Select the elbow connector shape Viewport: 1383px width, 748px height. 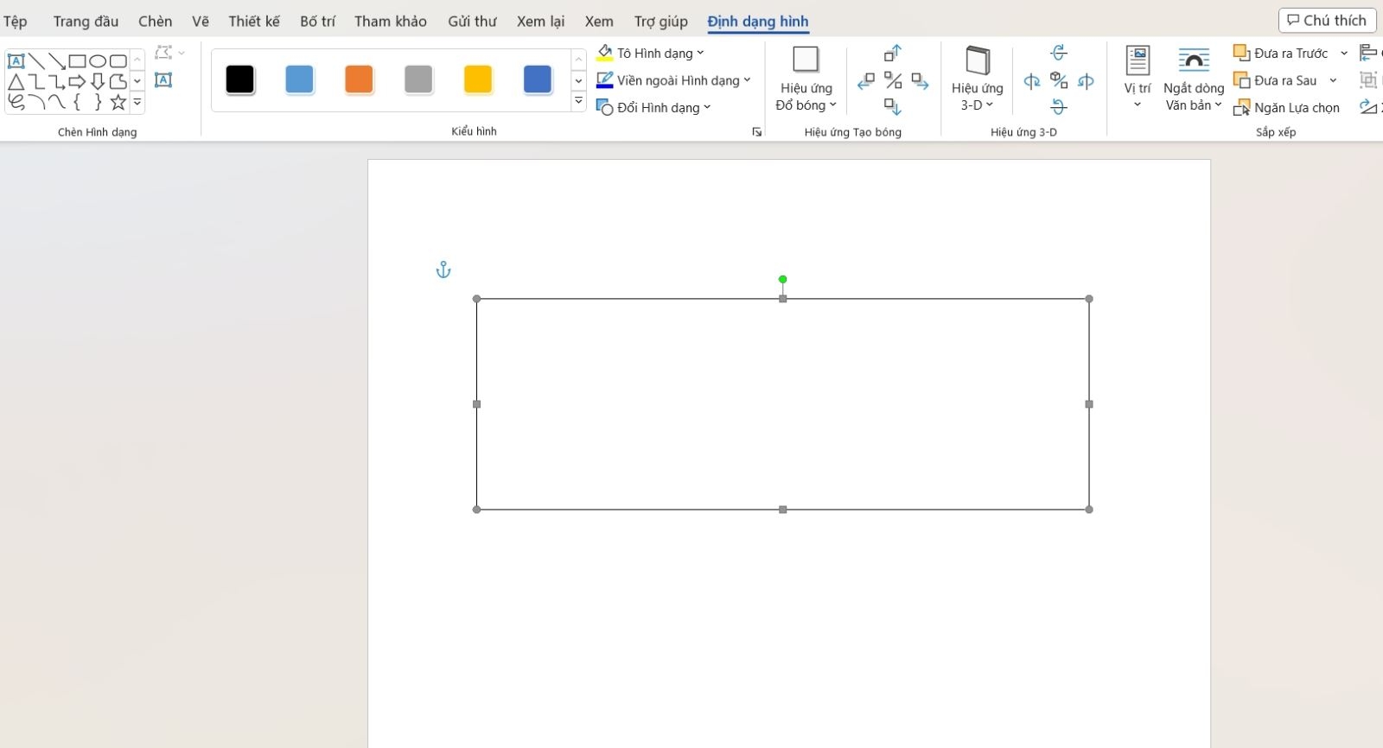click(36, 82)
